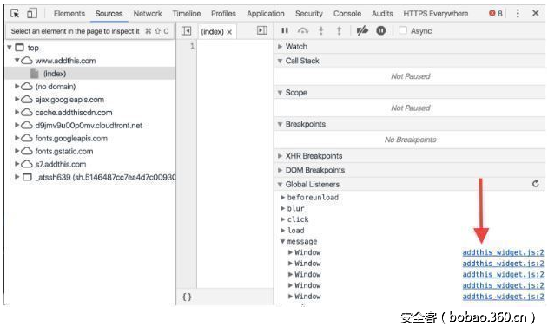Select the (index) file in tree
The width and height of the screenshot is (548, 333).
(55, 74)
